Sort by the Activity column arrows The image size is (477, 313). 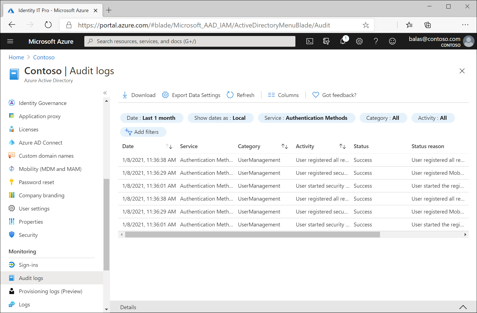point(343,146)
